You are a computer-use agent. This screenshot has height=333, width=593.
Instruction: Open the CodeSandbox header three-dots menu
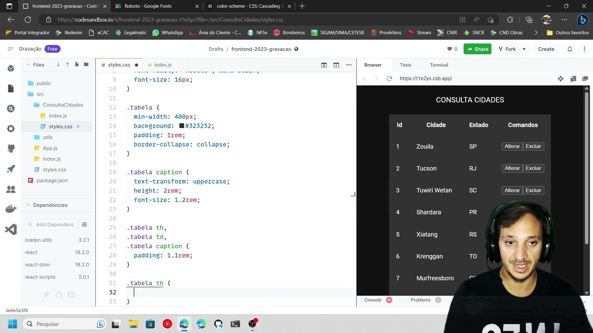point(585,49)
